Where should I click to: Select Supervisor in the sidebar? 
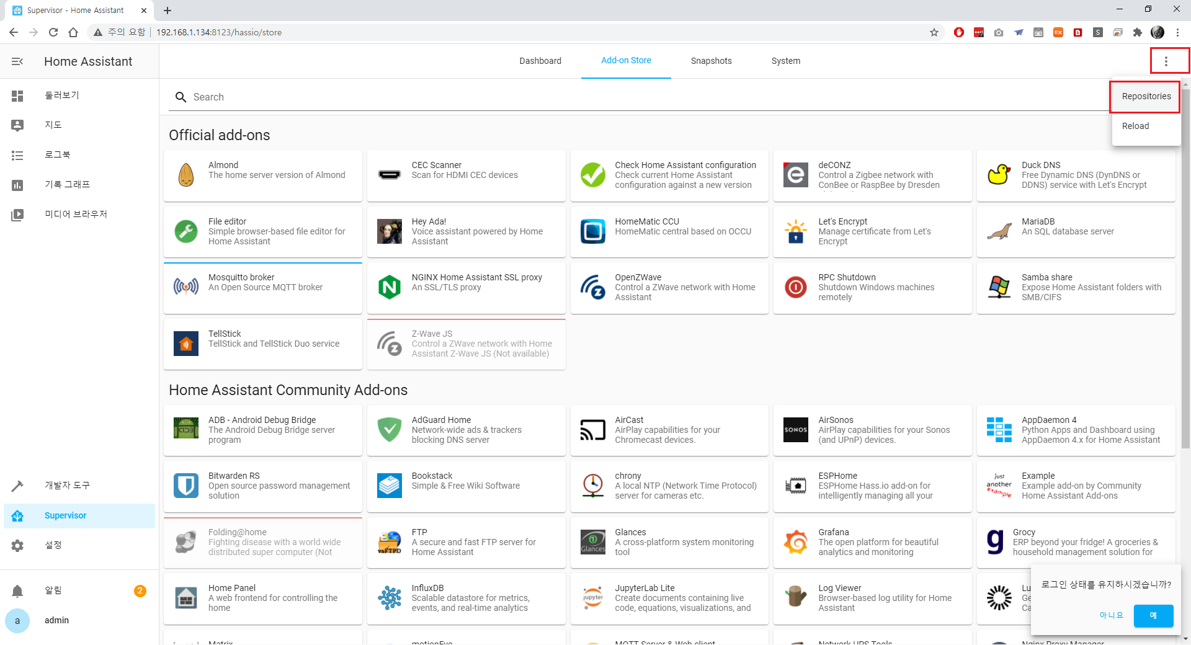tap(79, 515)
